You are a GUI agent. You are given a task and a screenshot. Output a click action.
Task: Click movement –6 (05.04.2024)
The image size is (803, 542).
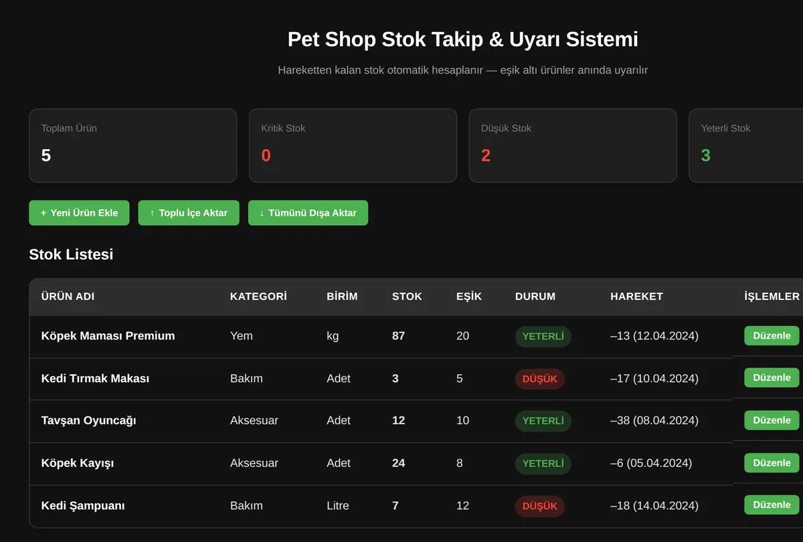tap(651, 463)
